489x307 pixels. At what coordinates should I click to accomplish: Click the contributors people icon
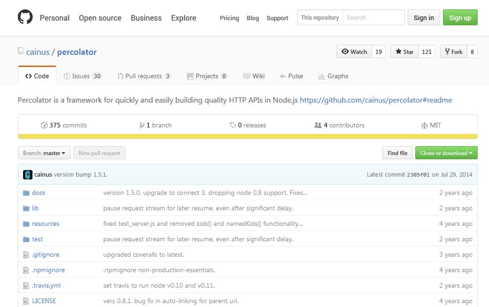click(x=319, y=125)
